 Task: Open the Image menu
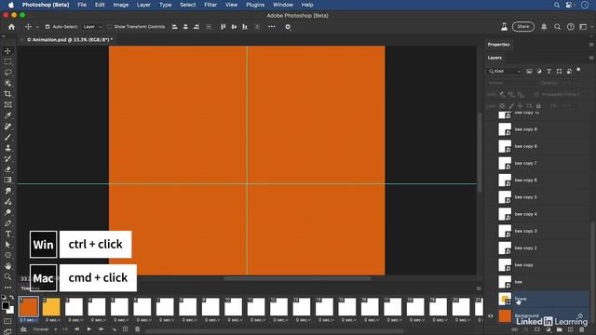point(120,5)
